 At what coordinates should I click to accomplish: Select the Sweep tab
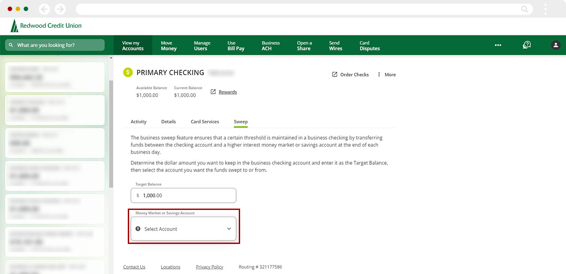point(241,122)
